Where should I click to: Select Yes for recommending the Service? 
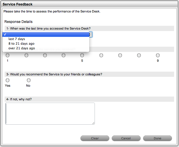8,80
